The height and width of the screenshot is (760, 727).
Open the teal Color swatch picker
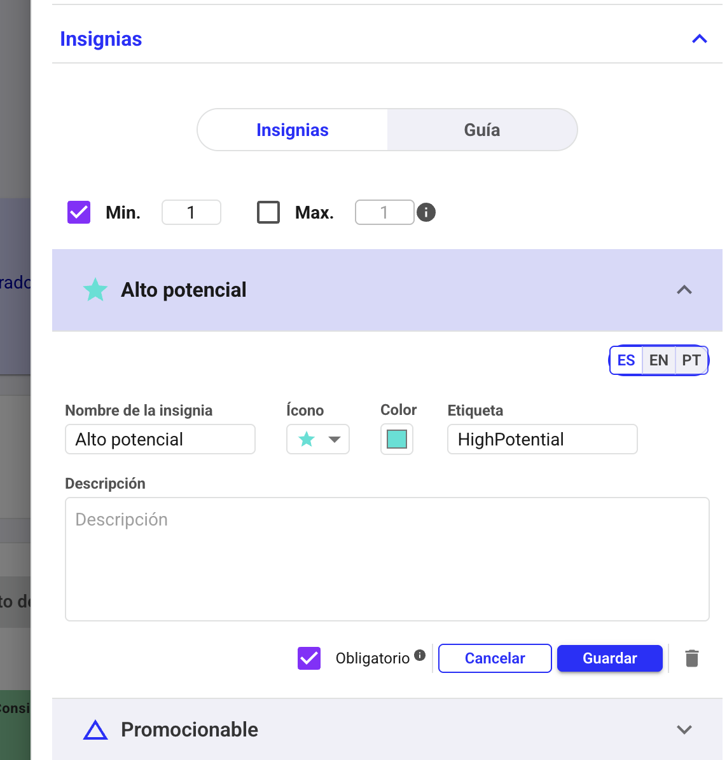397,439
